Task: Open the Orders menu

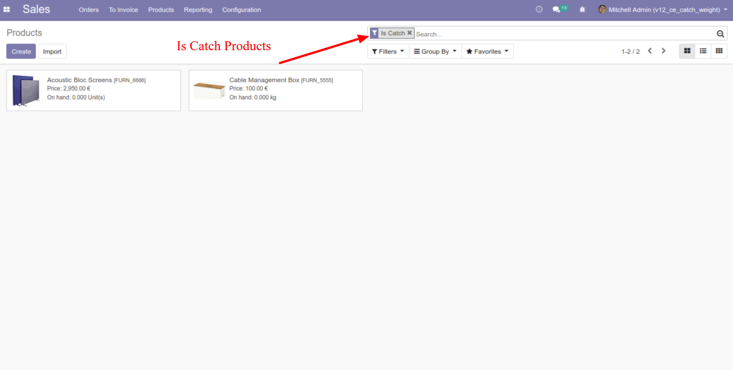Action: (89, 10)
